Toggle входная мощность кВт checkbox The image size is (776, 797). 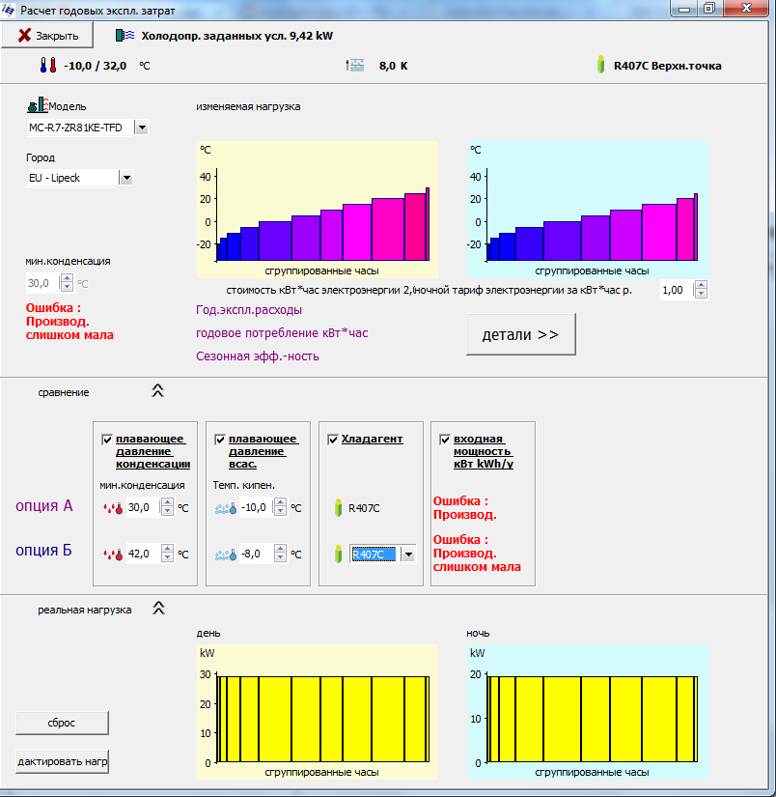coord(445,440)
